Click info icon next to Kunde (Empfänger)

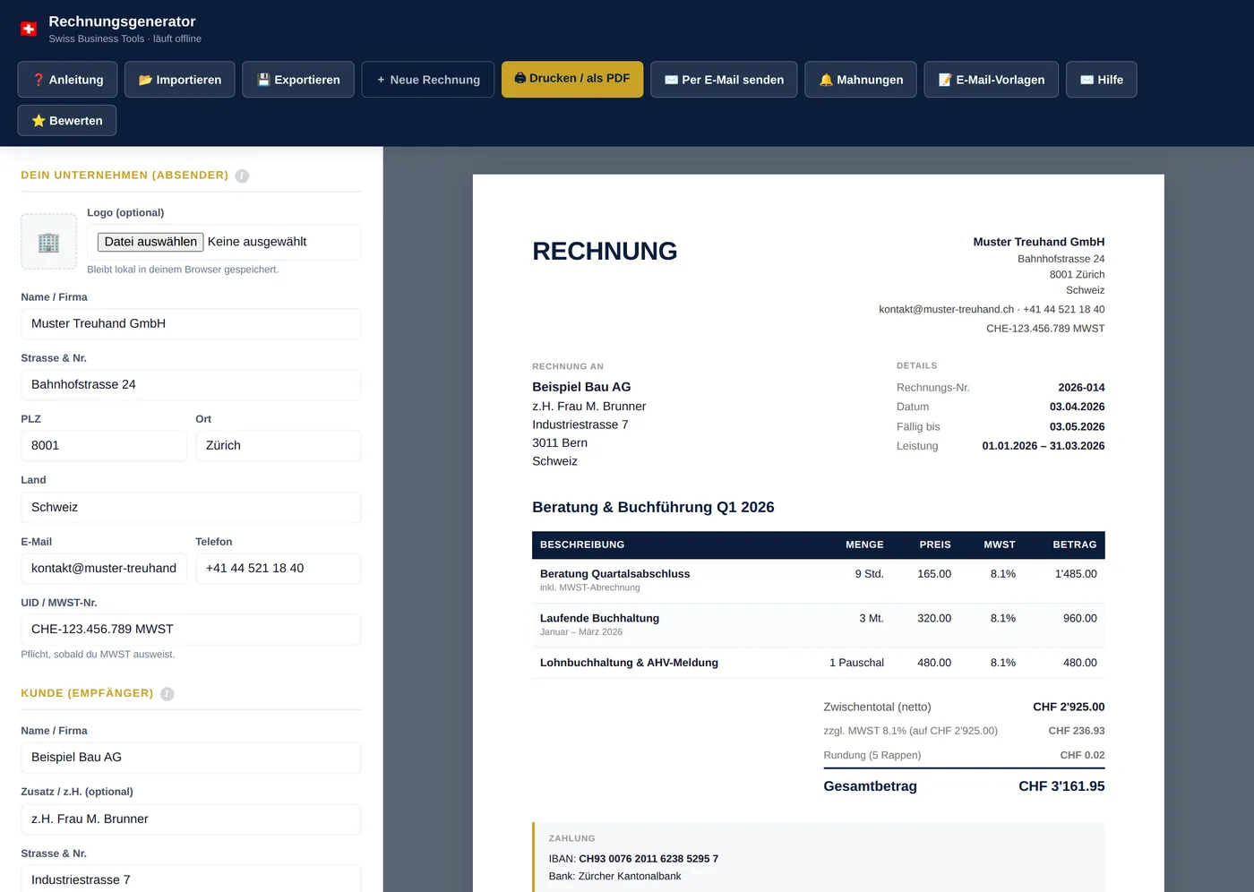coord(167,694)
